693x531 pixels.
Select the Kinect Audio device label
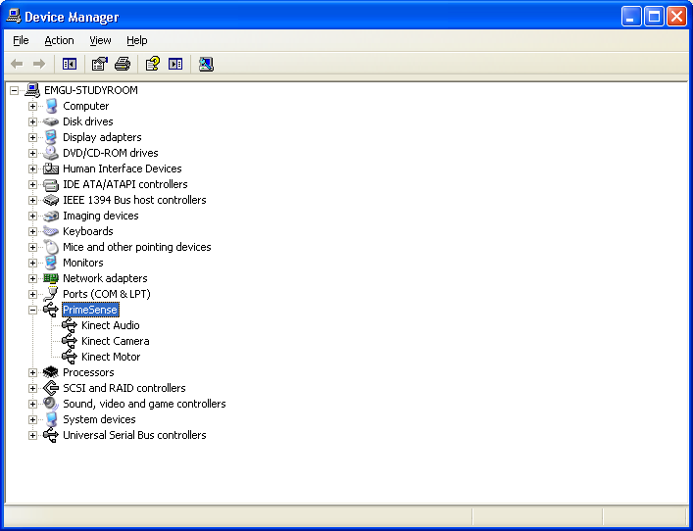(x=111, y=325)
